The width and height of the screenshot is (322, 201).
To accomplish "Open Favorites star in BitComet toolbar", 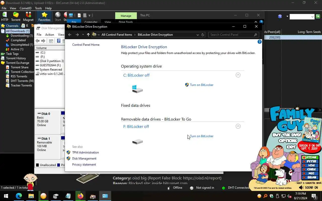I will pyautogui.click(x=44, y=17).
